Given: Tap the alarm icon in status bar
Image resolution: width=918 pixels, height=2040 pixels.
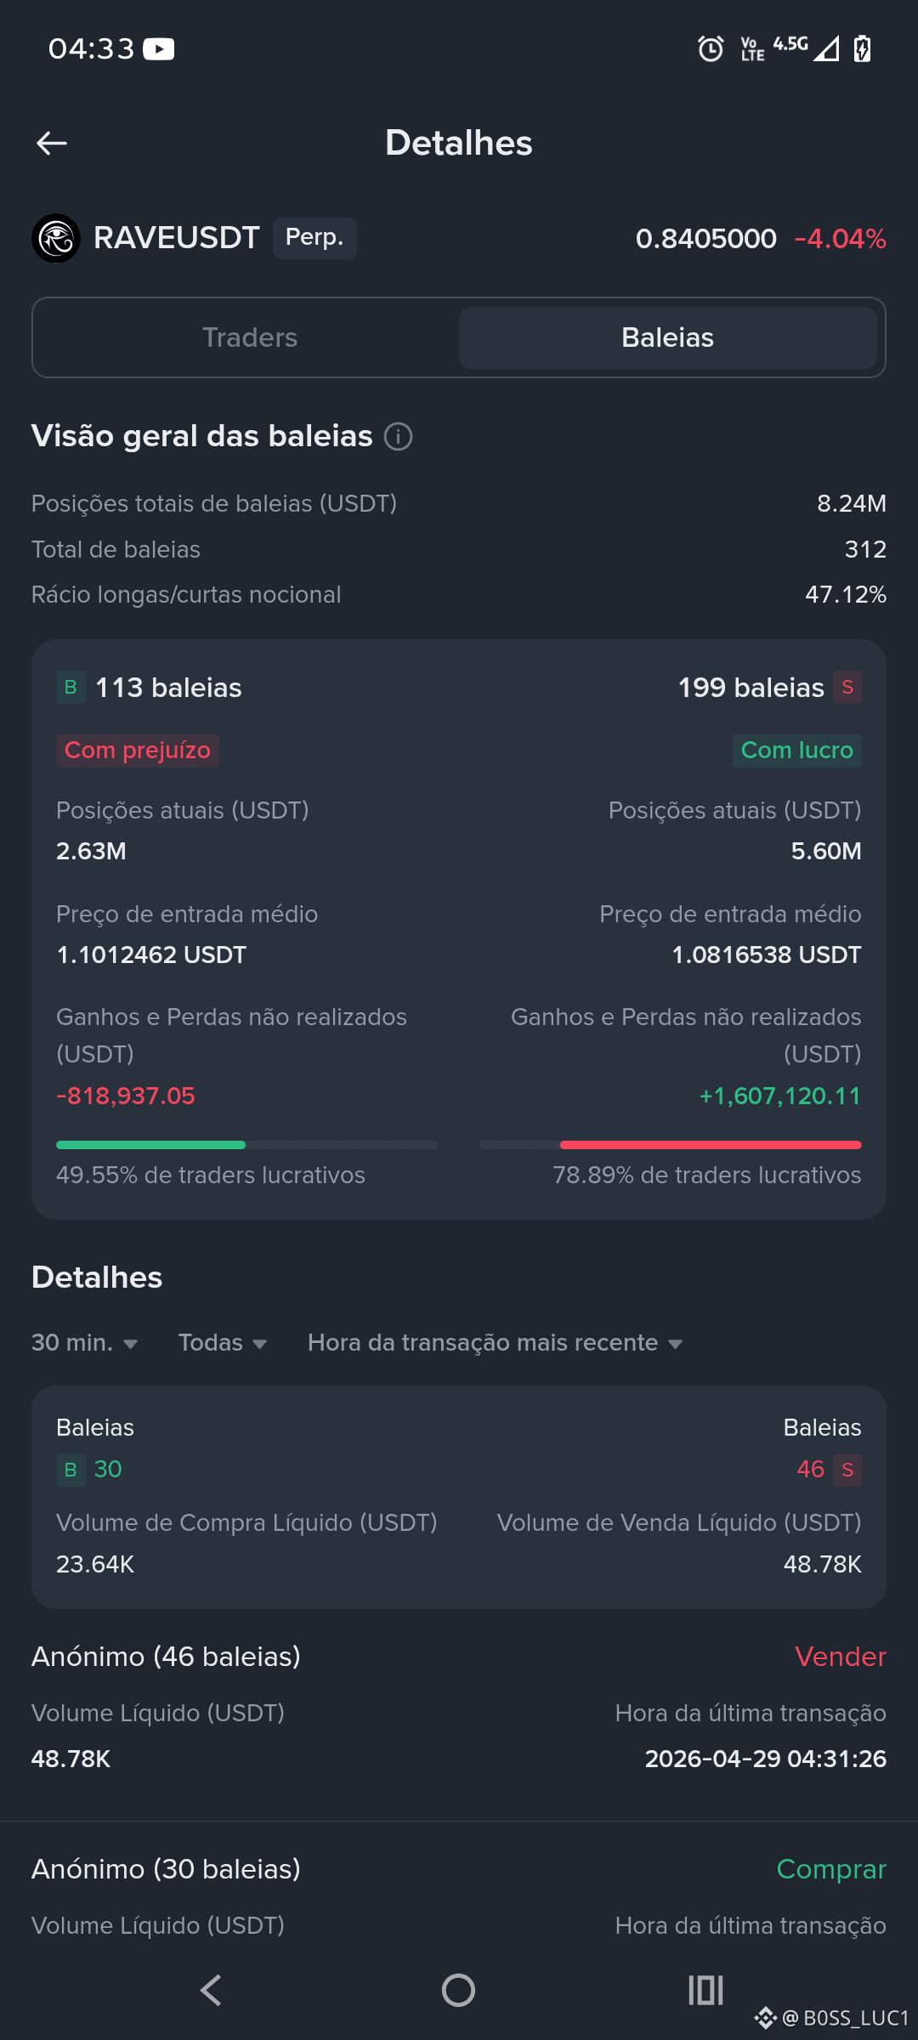Looking at the screenshot, I should pyautogui.click(x=711, y=48).
